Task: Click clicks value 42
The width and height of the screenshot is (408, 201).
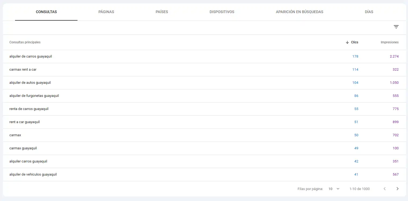Action: 356,161
